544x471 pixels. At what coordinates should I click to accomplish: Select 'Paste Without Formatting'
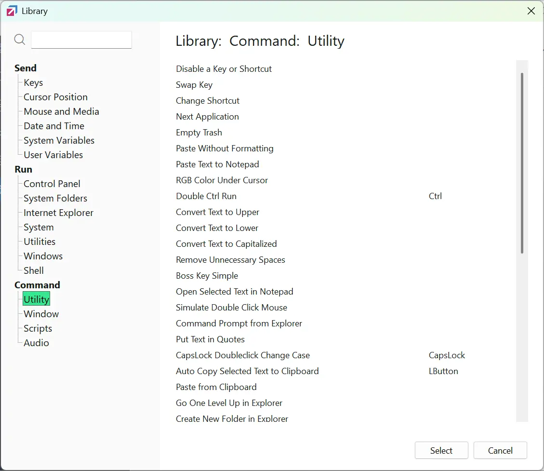point(225,148)
